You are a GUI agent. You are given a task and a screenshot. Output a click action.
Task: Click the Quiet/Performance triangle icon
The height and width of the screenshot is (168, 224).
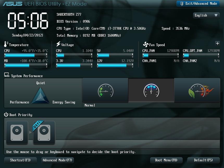coord(40,96)
